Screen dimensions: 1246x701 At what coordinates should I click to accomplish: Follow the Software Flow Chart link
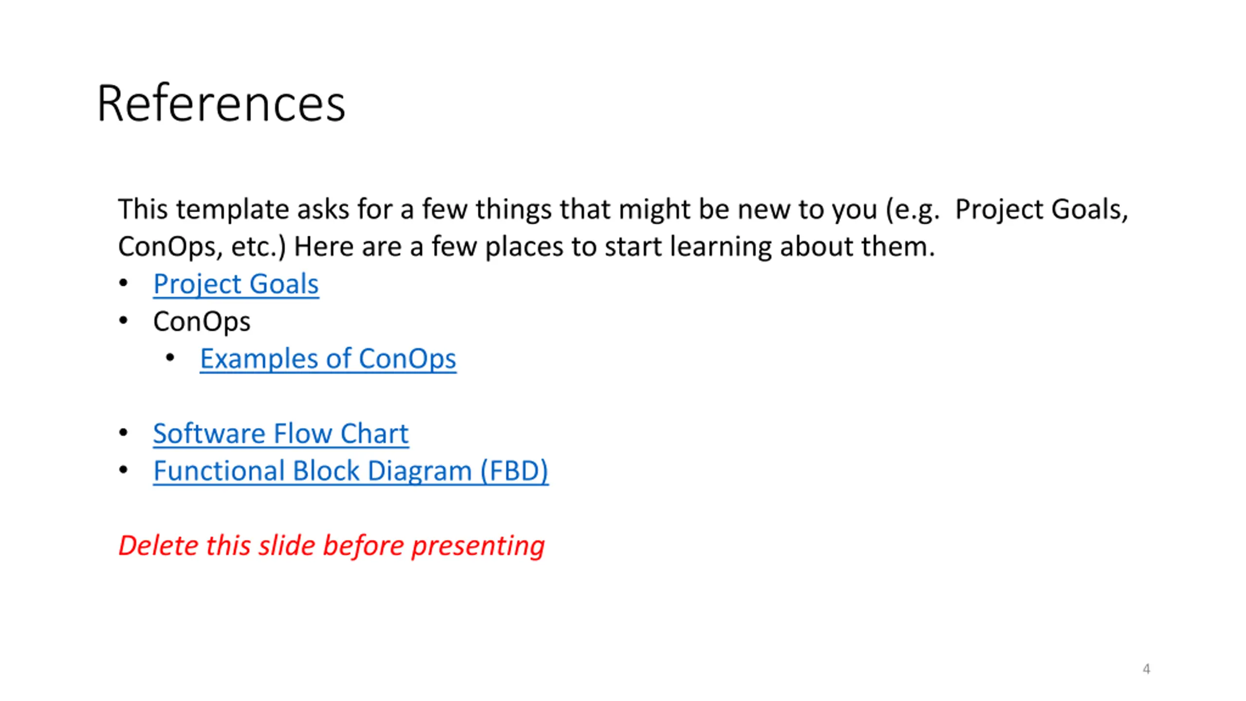(x=281, y=433)
